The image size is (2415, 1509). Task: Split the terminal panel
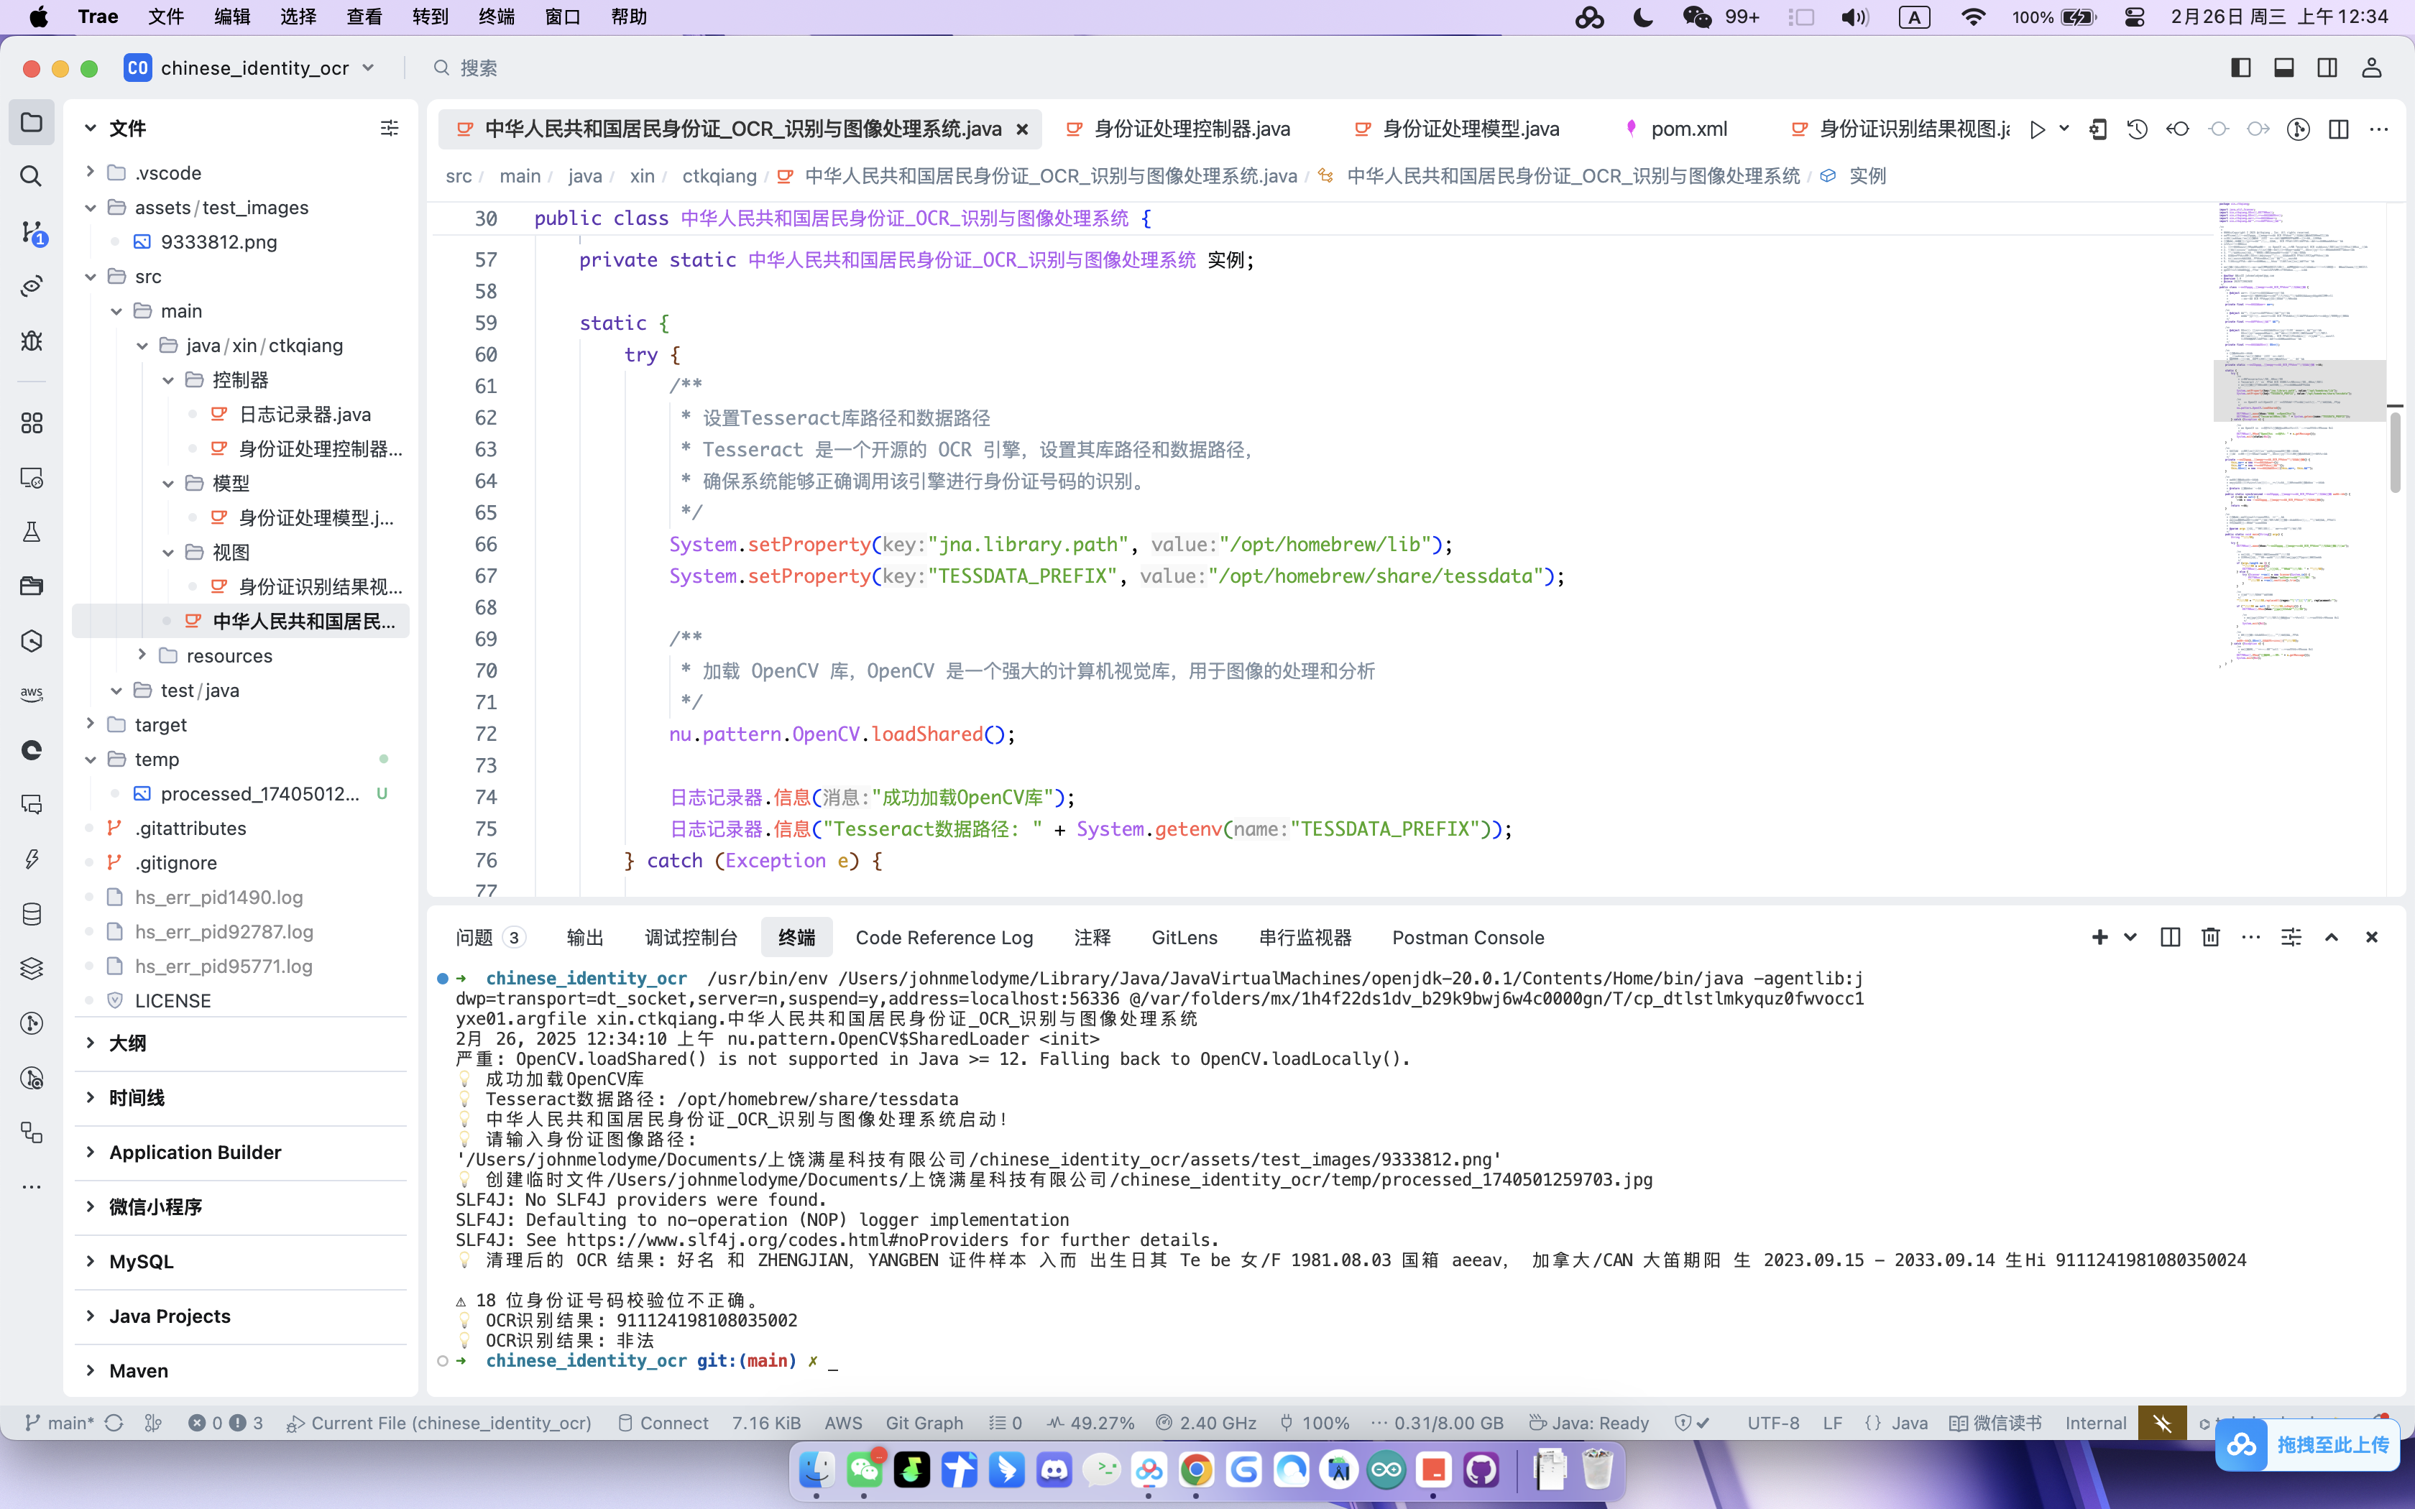(x=2169, y=936)
